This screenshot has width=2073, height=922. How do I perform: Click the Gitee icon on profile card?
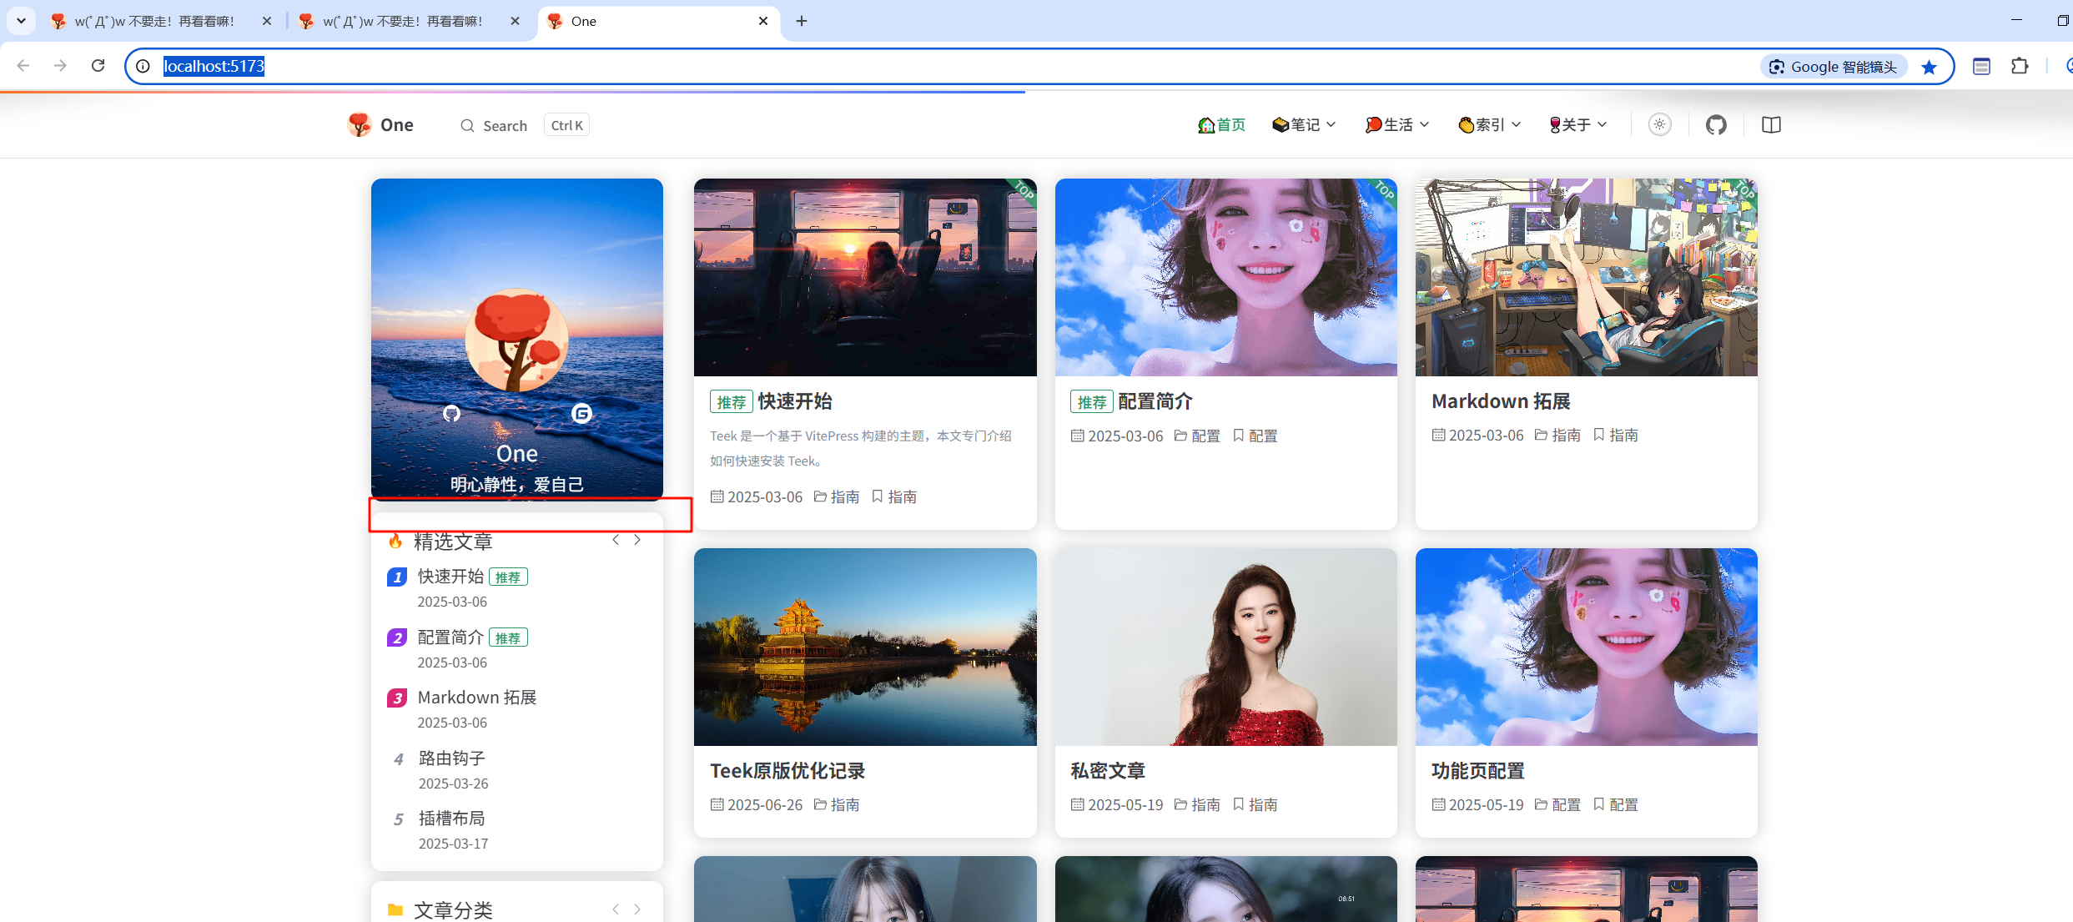[581, 413]
